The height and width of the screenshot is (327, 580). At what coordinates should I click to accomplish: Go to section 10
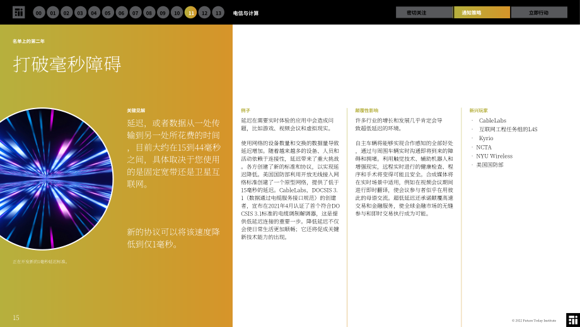pos(177,13)
